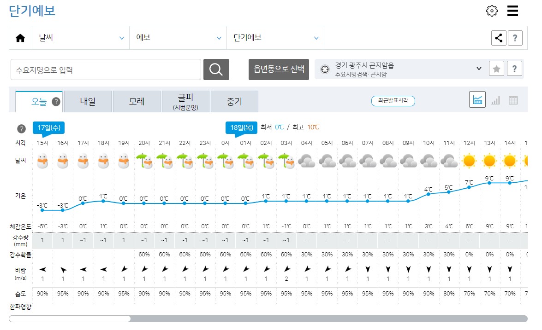Screen dimensions: 542x330
Task: Select the 오늘 tab
Action: 39,102
